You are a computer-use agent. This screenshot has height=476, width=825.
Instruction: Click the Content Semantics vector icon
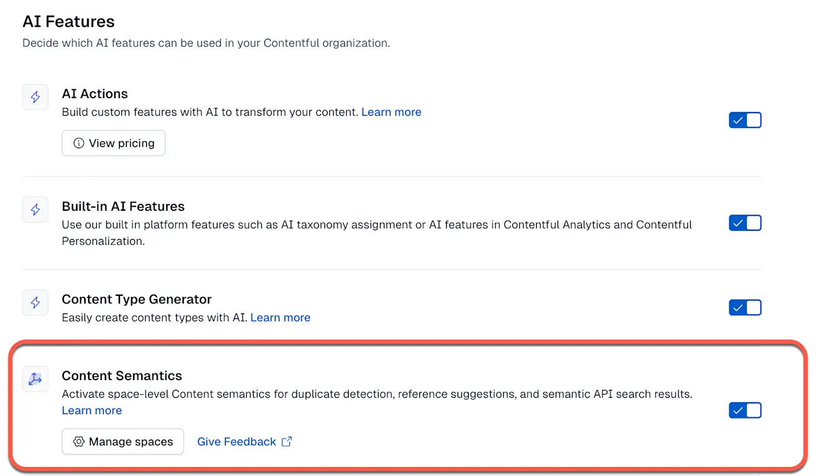tap(36, 379)
